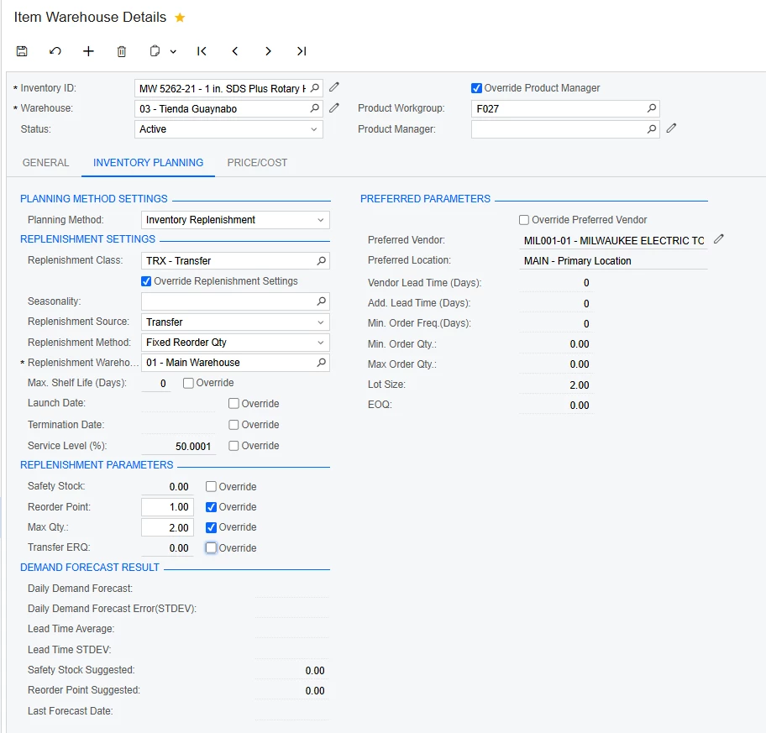Viewport: 766px width, 733px height.
Task: Uncheck Override Replenishment Settings
Action: pyautogui.click(x=146, y=281)
